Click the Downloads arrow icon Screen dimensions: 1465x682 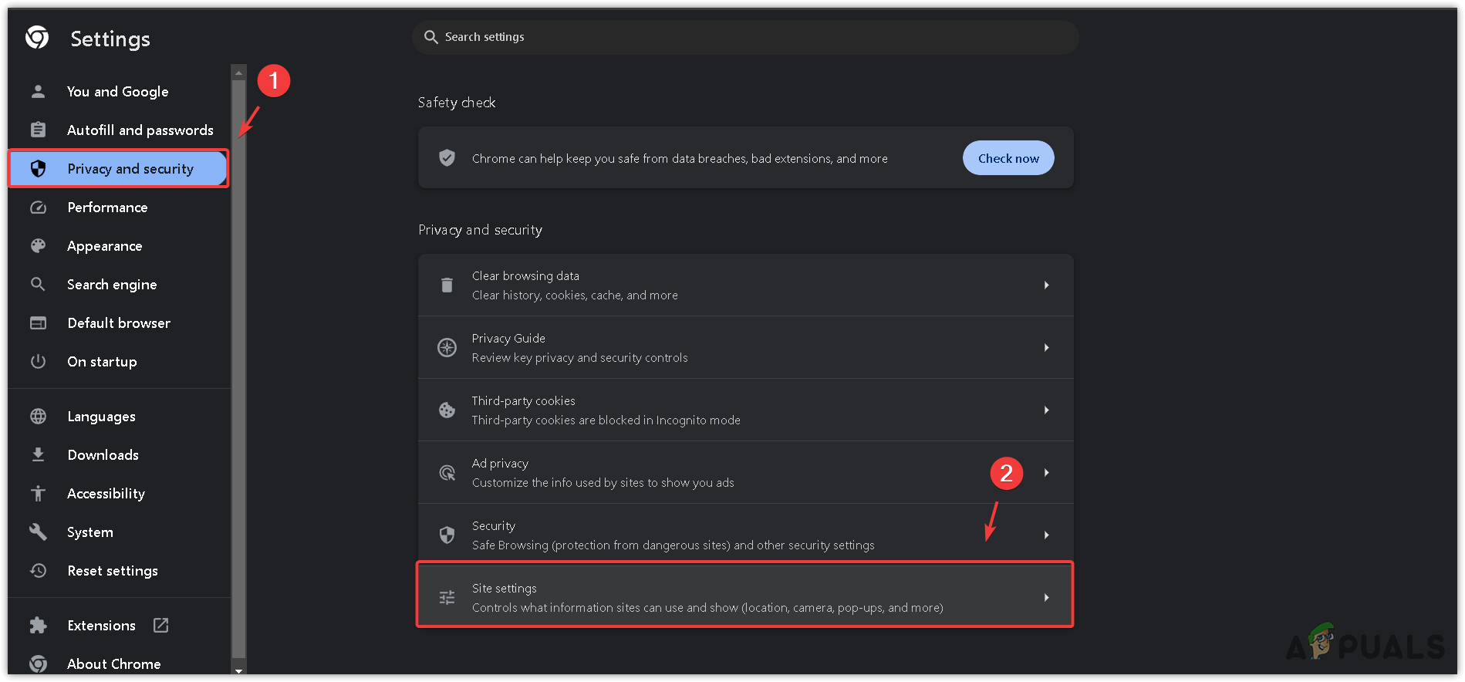click(38, 455)
